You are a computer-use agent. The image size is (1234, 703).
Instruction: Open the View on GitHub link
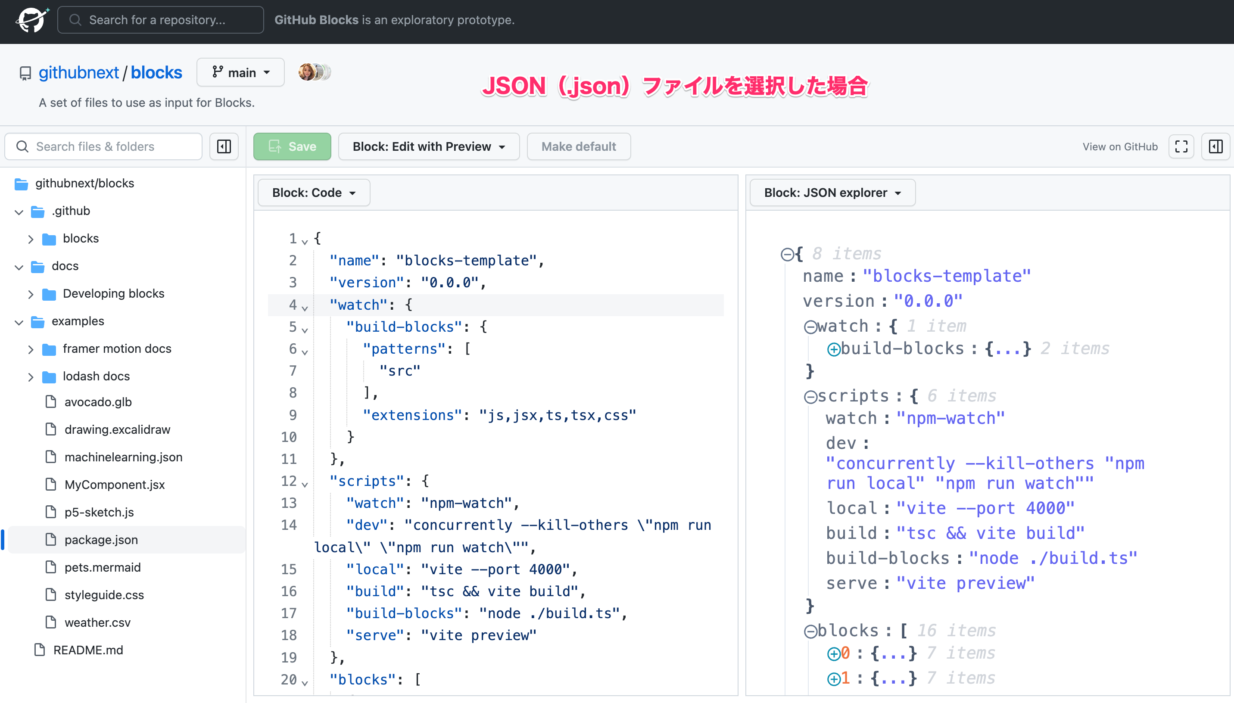(x=1119, y=146)
